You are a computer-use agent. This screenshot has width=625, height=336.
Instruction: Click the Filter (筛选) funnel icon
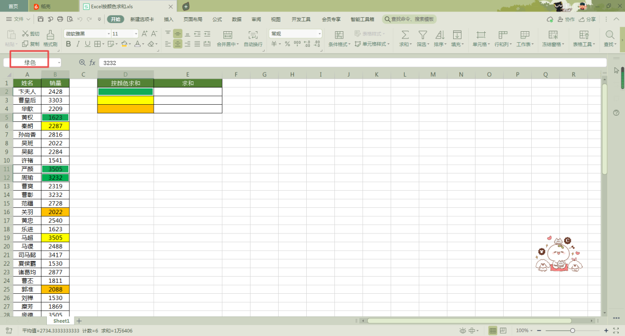(423, 35)
